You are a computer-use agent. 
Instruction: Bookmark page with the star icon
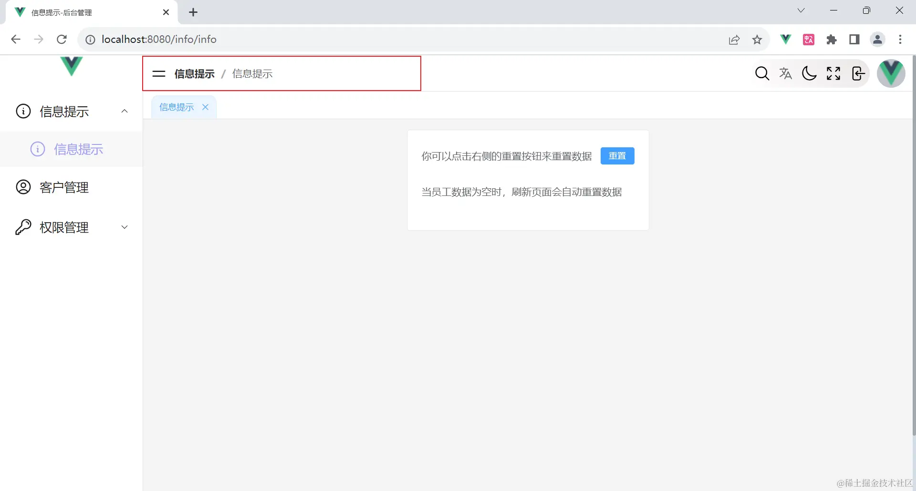[x=757, y=40]
